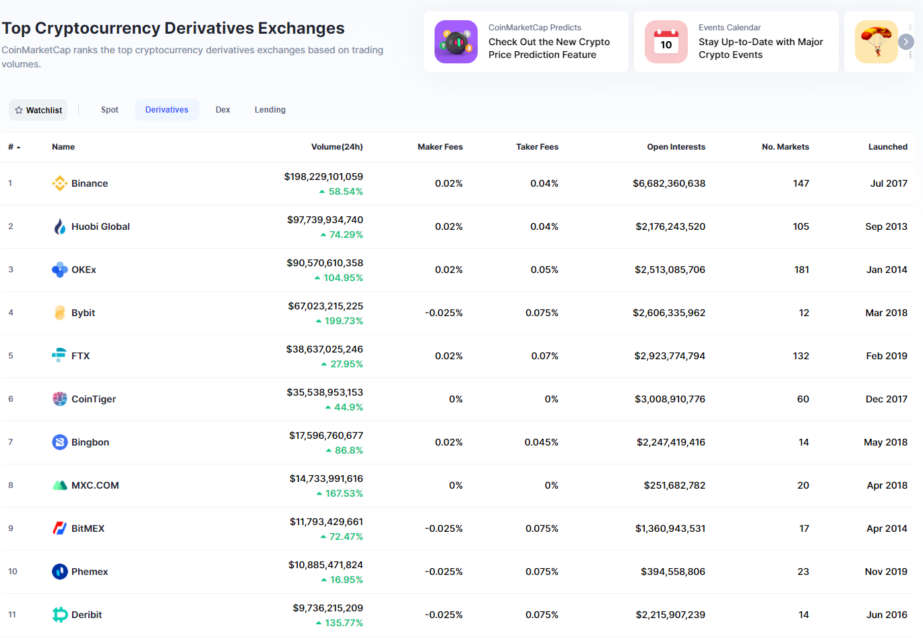Sort by Name column header

click(x=63, y=147)
